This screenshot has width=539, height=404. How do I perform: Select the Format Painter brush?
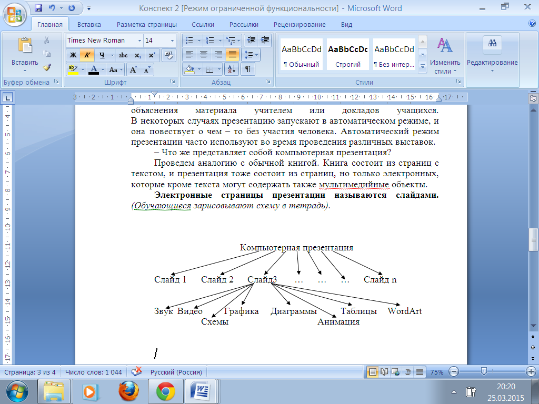tap(46, 67)
